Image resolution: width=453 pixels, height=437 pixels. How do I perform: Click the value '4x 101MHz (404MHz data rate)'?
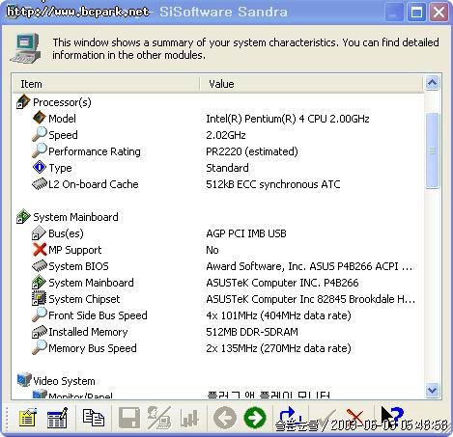coord(278,315)
